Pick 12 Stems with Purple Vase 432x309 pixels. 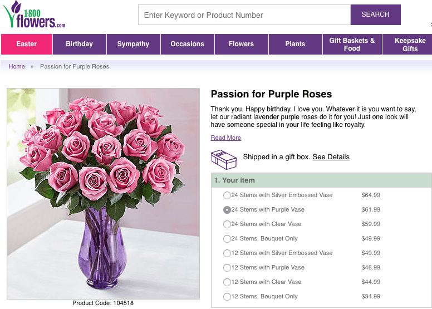click(227, 268)
